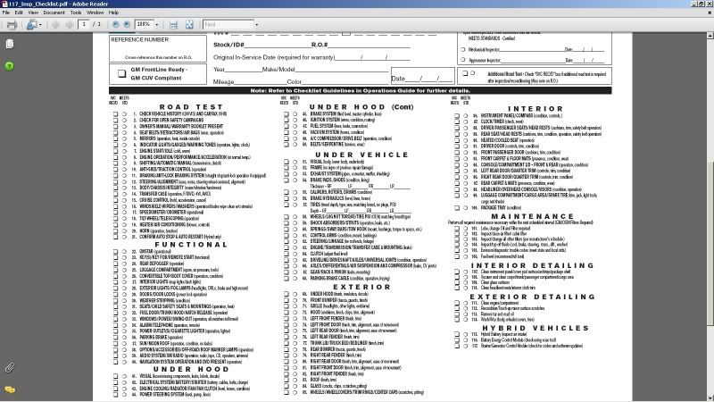Click the current page number field
Viewport: 714px width, 402px height.
[84, 24]
